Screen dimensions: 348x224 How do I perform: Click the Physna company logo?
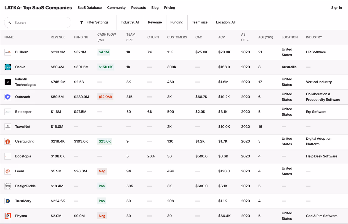pyautogui.click(x=8, y=216)
